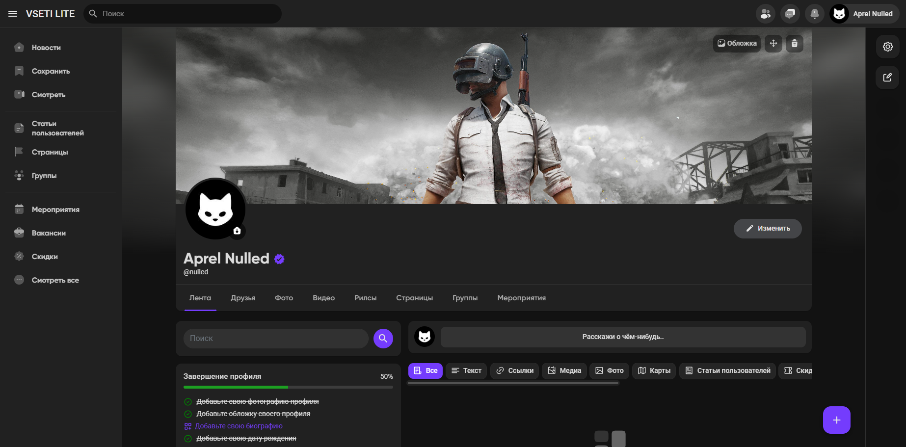906x447 pixels.
Task: Open Группы in sidebar
Action: [61, 176]
